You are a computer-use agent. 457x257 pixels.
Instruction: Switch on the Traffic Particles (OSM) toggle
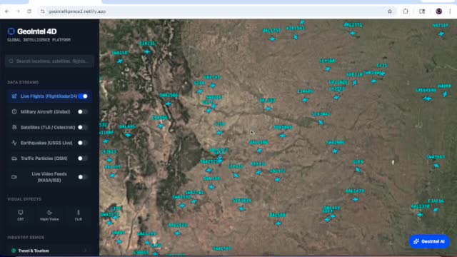(x=82, y=158)
